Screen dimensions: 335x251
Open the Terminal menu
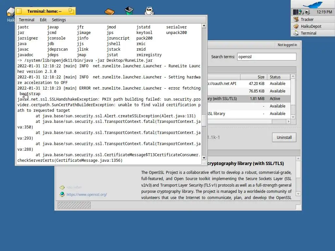(x=26, y=20)
